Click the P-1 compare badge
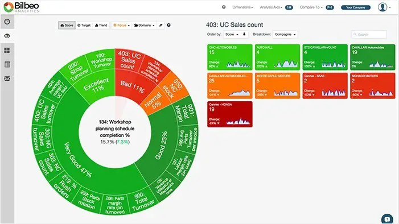This screenshot has height=224, width=399. coord(330,7)
